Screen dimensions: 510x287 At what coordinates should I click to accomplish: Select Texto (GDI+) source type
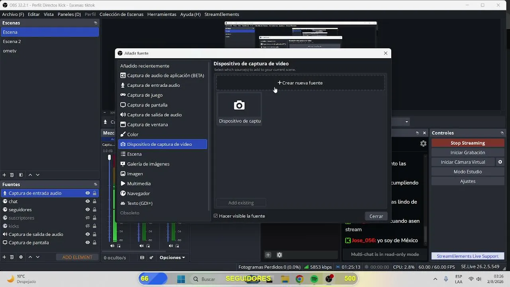point(163,203)
